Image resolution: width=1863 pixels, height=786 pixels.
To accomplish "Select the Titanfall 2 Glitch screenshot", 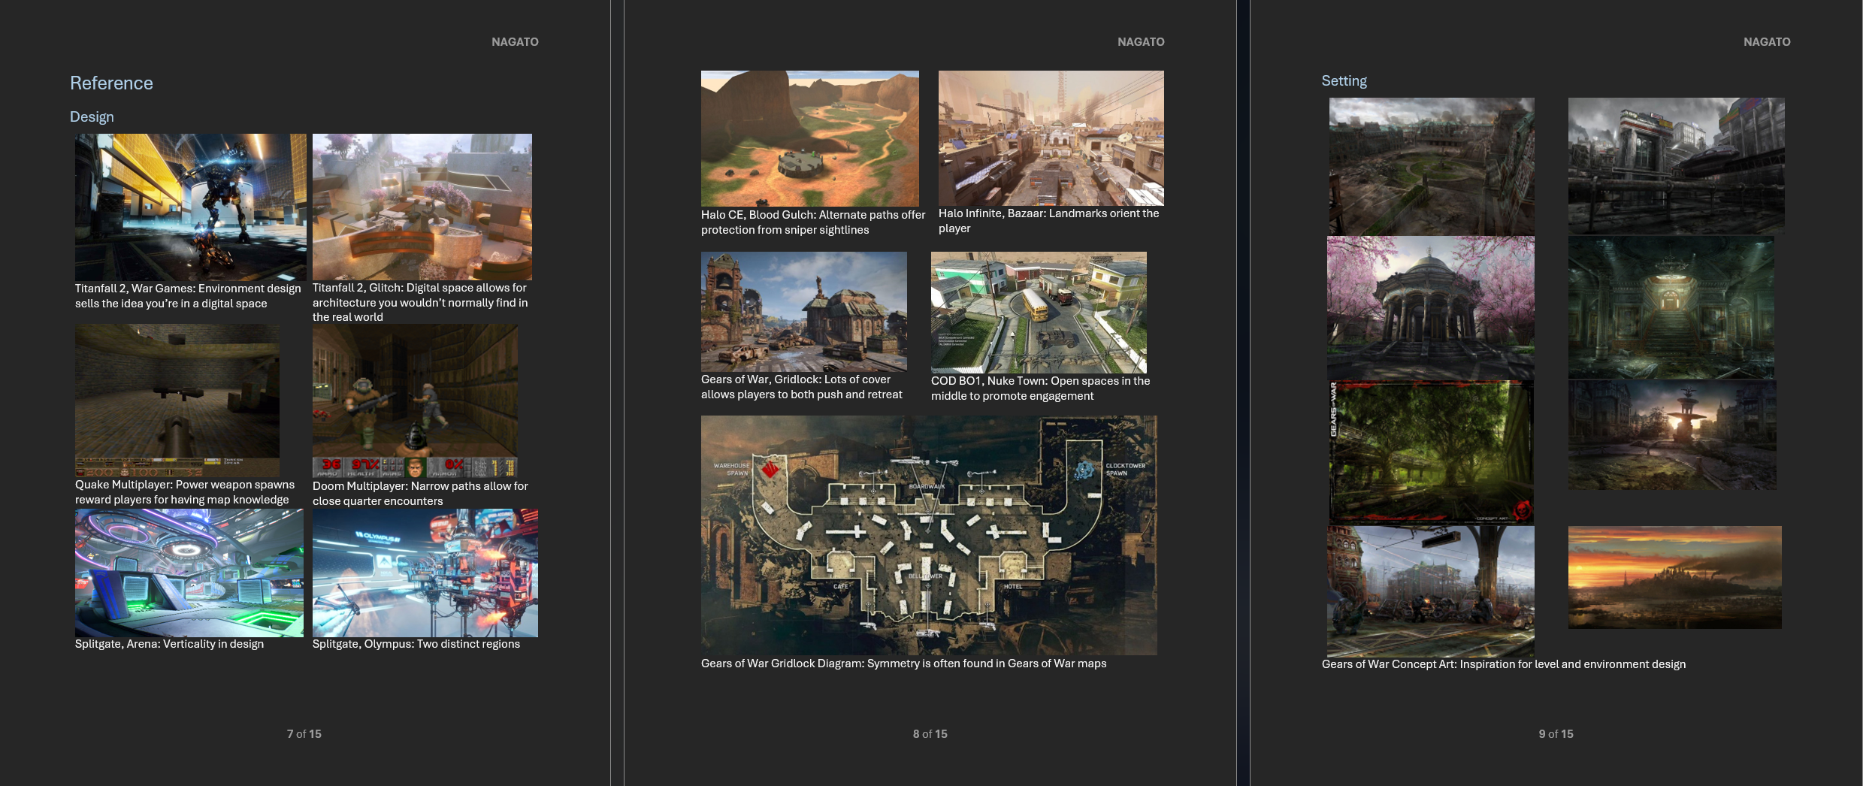I will (x=422, y=207).
